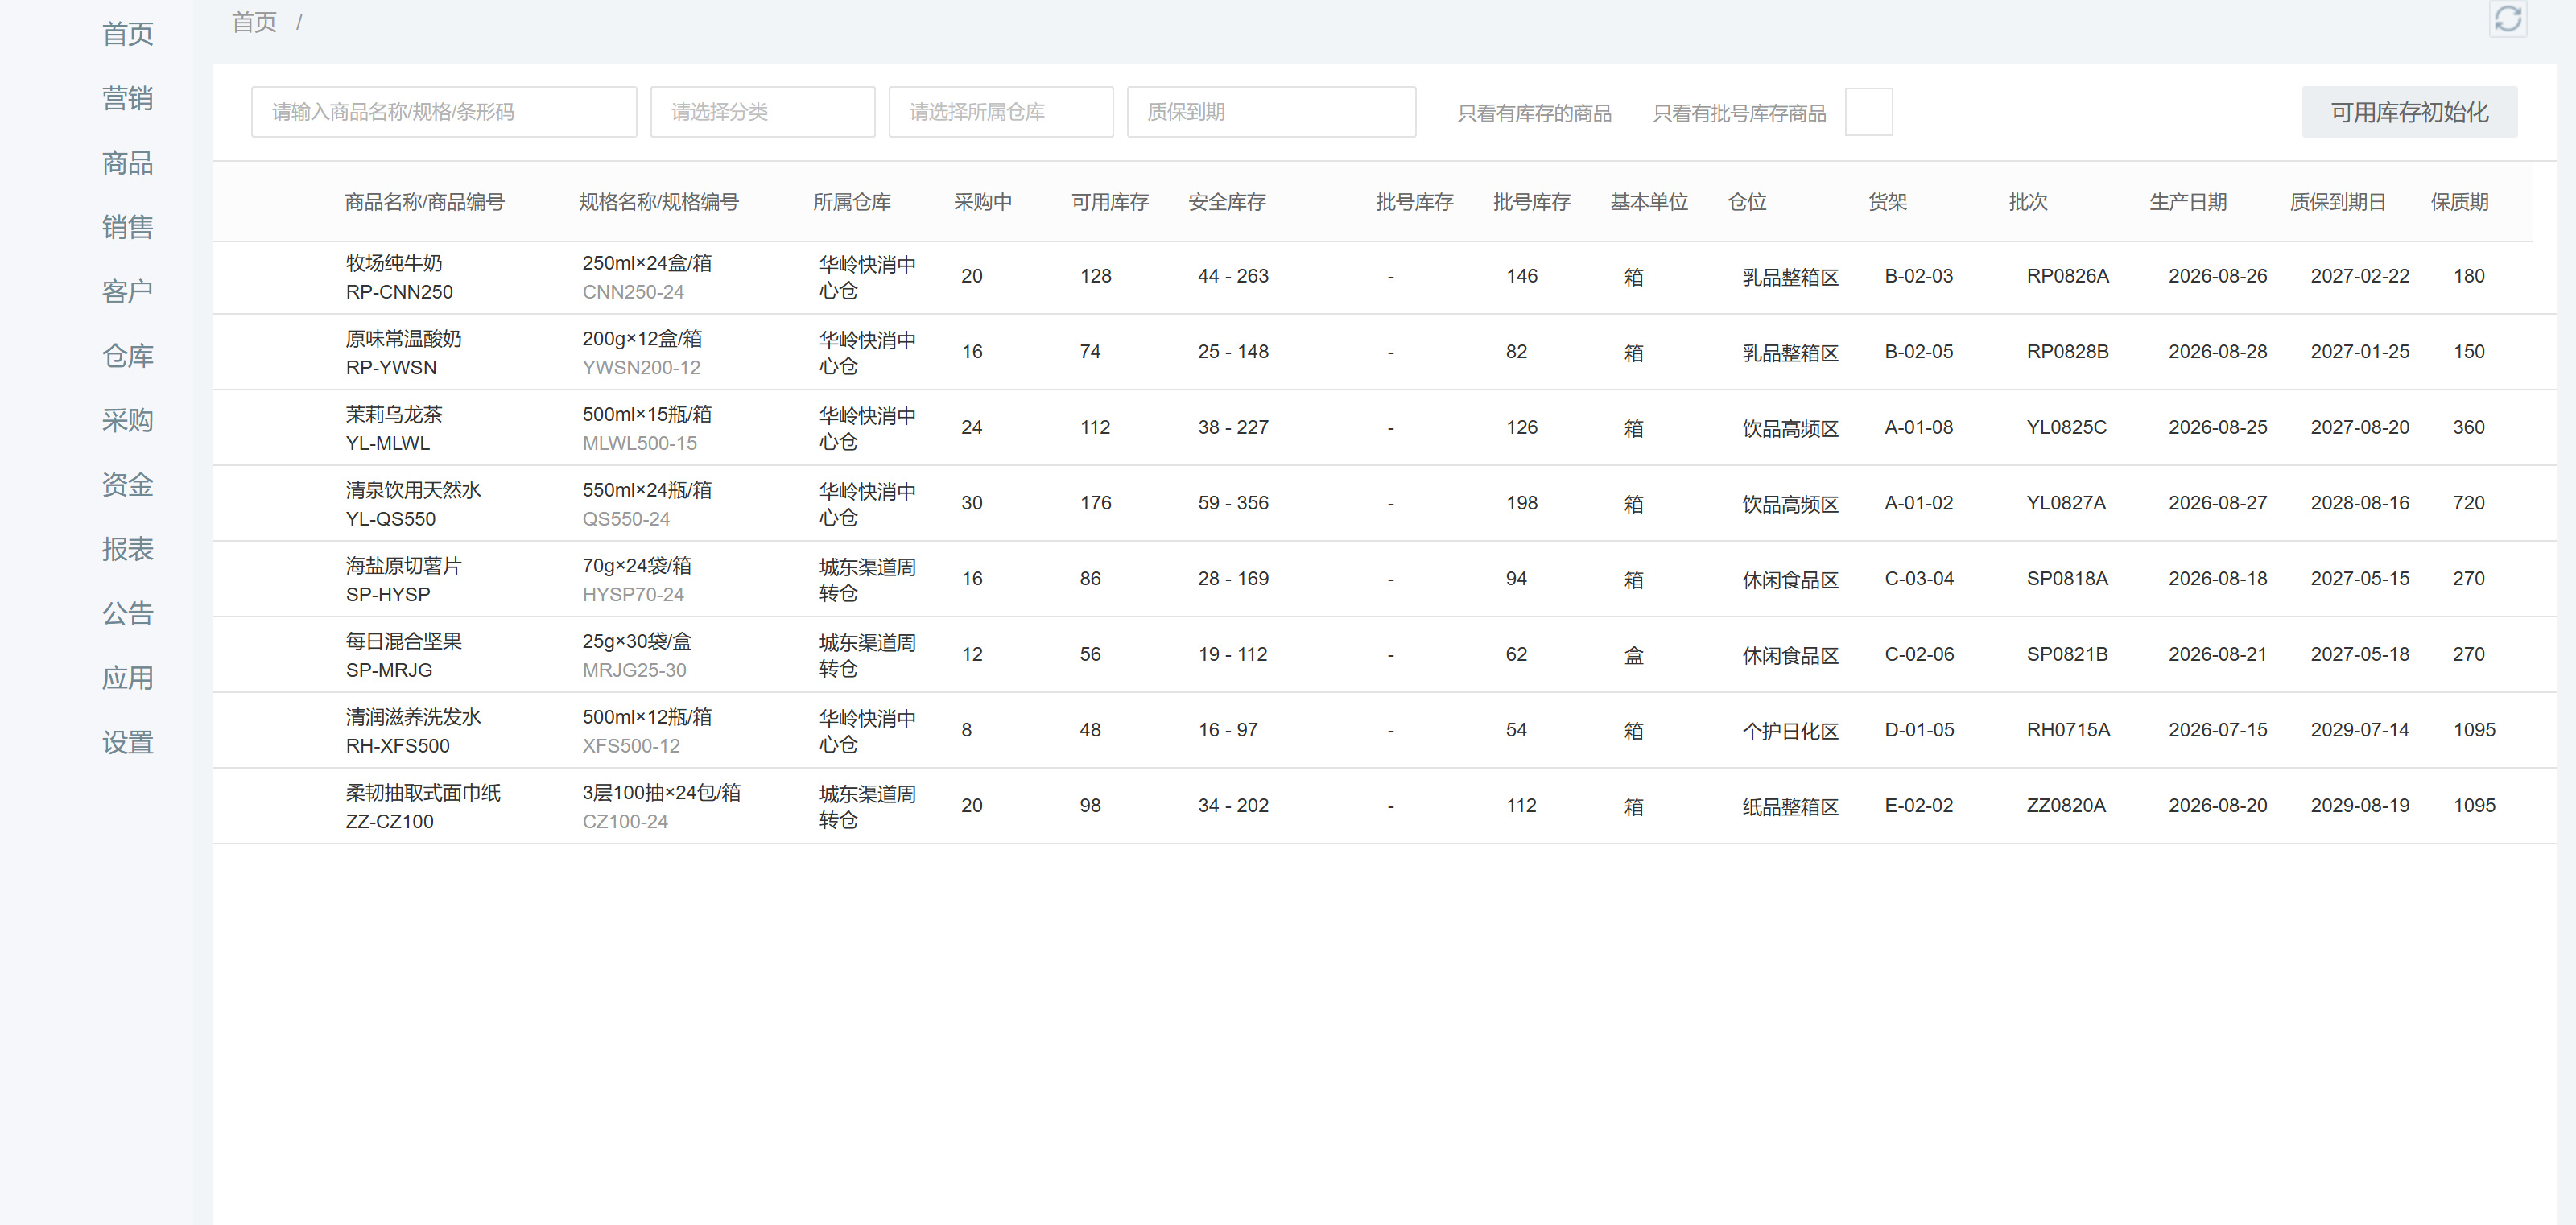Click the 批次 column header

[x=2028, y=202]
